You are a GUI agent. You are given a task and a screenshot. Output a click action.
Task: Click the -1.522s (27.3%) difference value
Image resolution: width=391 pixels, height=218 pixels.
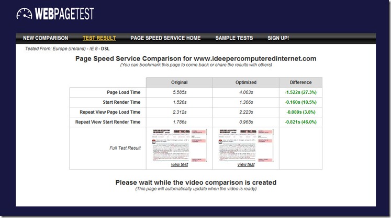301,92
